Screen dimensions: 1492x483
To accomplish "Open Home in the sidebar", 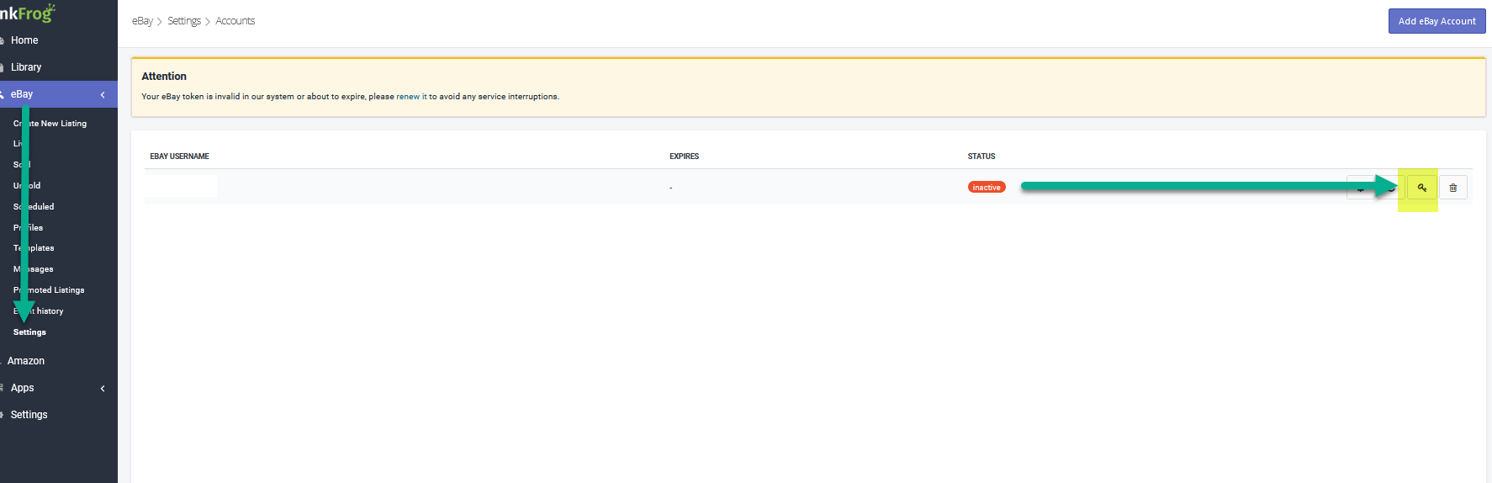I will (24, 40).
